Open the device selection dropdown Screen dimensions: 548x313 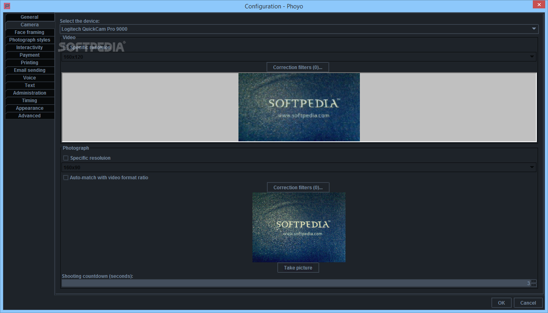pos(299,29)
